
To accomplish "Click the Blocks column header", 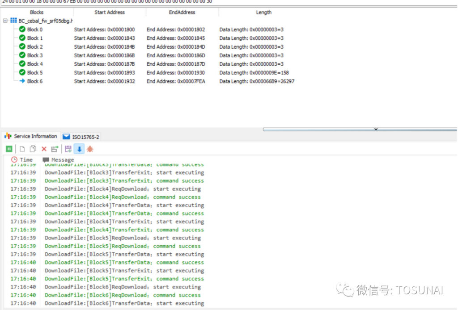I will tap(37, 13).
